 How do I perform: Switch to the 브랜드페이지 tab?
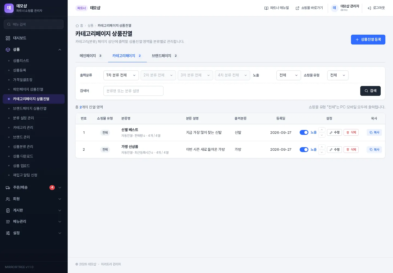[164, 56]
